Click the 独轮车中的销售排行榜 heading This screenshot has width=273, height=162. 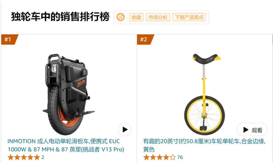[60, 17]
